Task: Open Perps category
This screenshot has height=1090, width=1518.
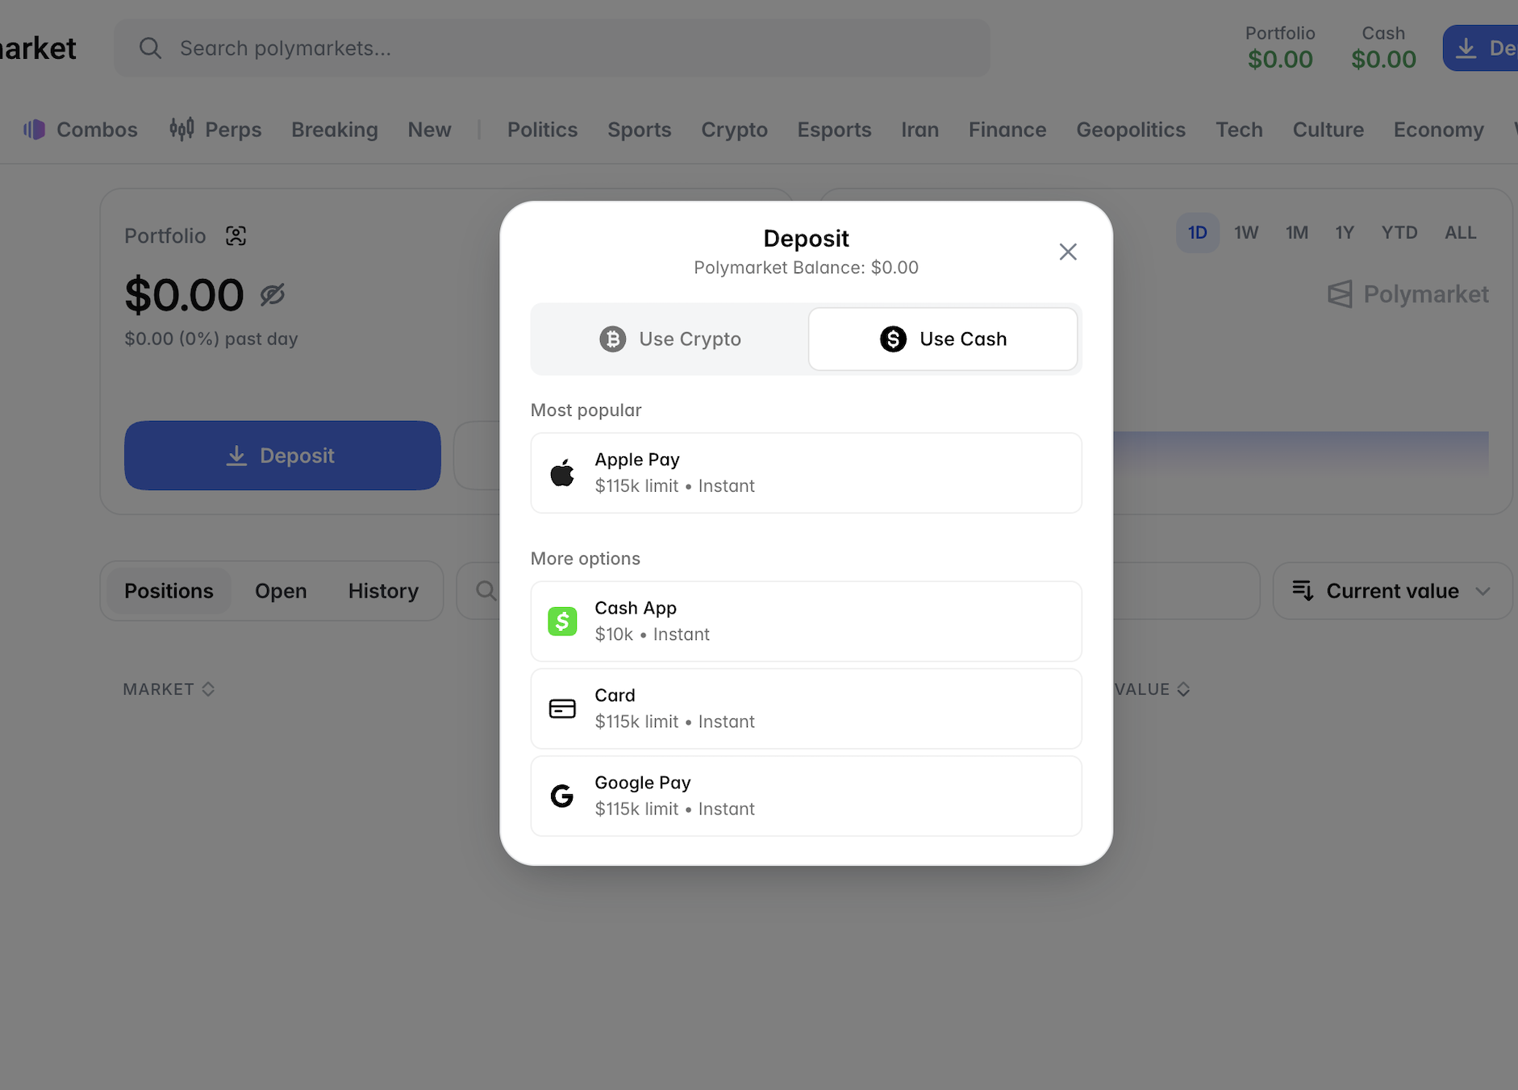Action: click(215, 130)
